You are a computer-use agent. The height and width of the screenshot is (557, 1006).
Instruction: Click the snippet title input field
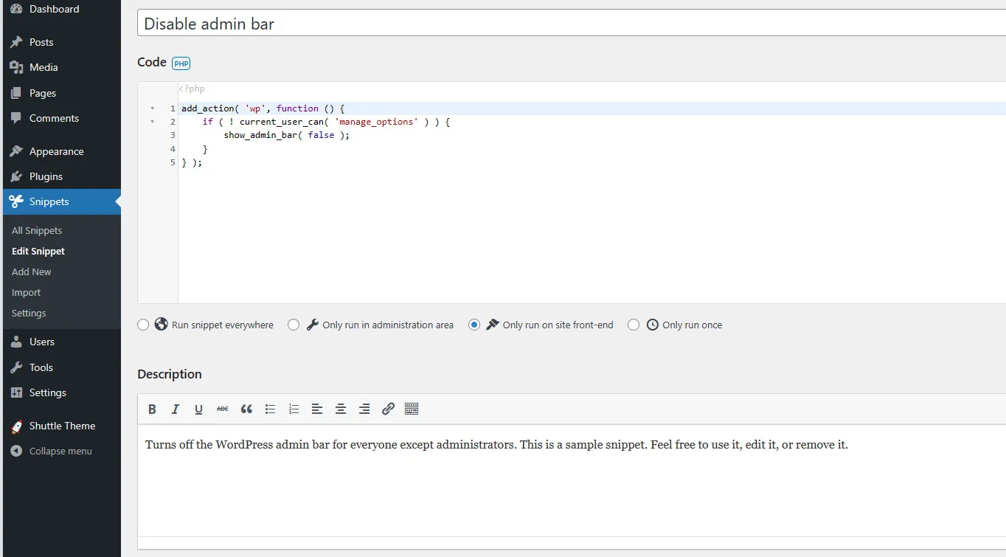tap(568, 24)
